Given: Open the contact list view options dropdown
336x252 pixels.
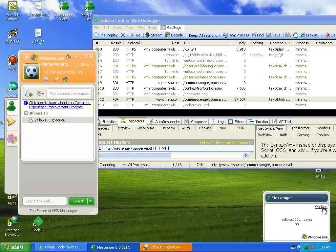Looking at the screenshot, I should click(40, 94).
